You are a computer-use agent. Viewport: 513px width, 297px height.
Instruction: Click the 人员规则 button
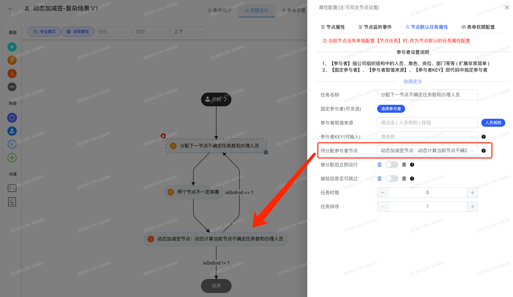point(493,123)
